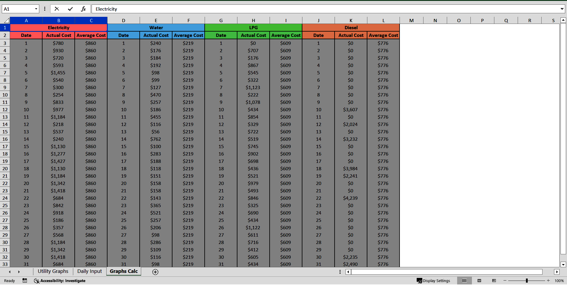Select the Graphs Calc sheet tab
567x285 pixels.
tap(124, 271)
